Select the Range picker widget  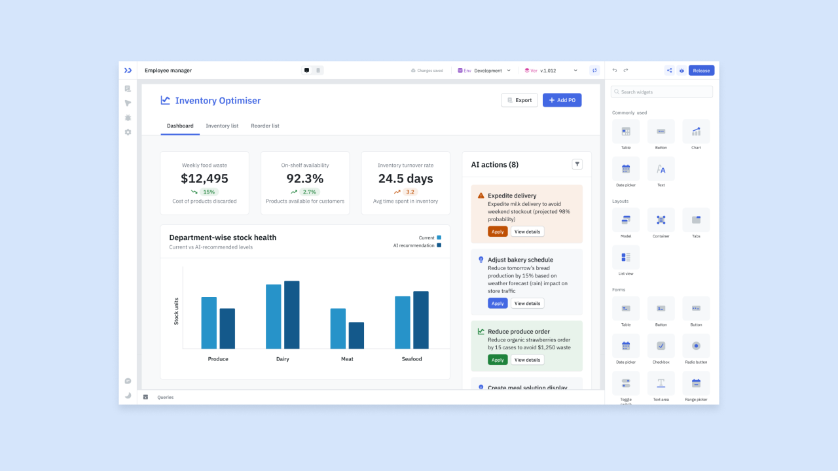pyautogui.click(x=696, y=383)
